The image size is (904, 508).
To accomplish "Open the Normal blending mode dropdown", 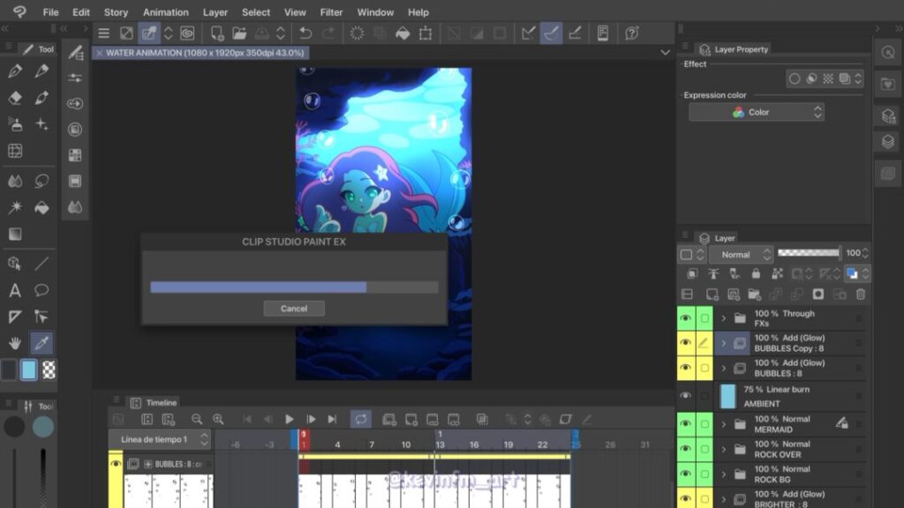I will click(x=741, y=254).
